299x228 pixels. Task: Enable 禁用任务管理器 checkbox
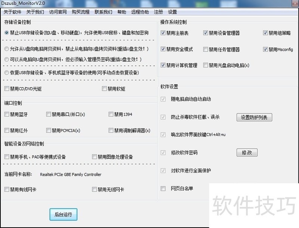206,49
